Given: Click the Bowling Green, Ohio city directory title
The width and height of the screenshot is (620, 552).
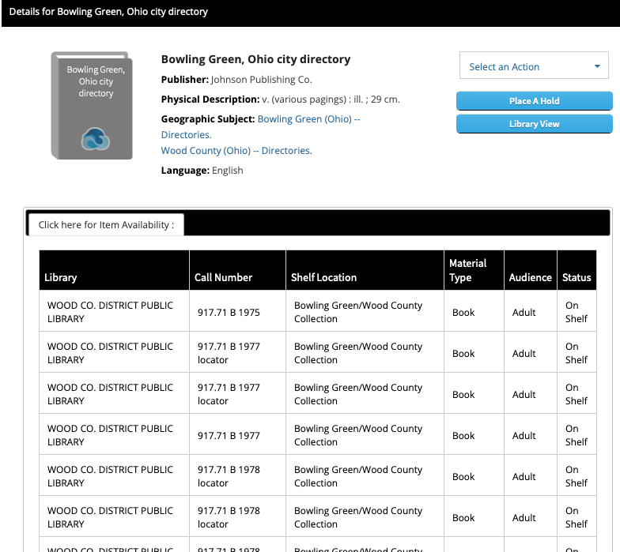Looking at the screenshot, I should coord(255,59).
